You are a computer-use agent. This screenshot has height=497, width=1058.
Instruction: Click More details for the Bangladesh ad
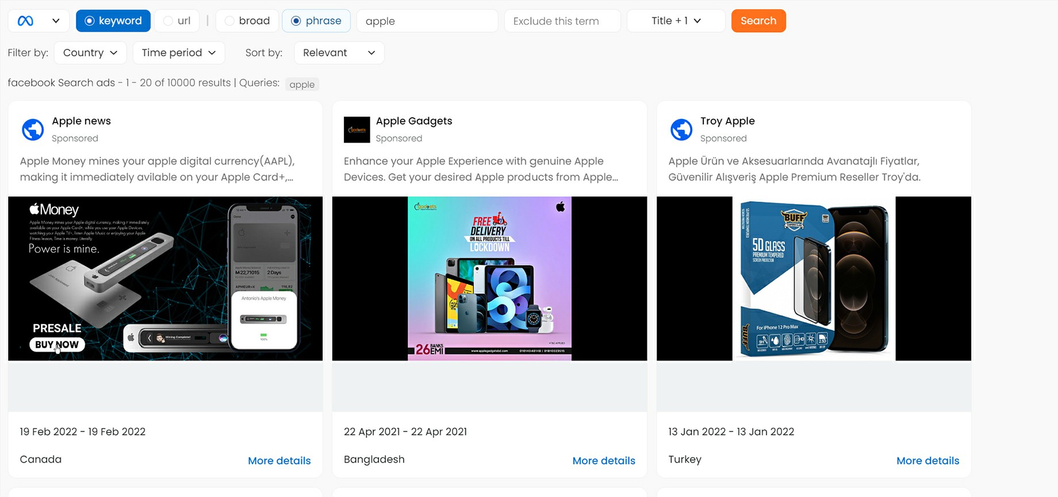(x=604, y=461)
